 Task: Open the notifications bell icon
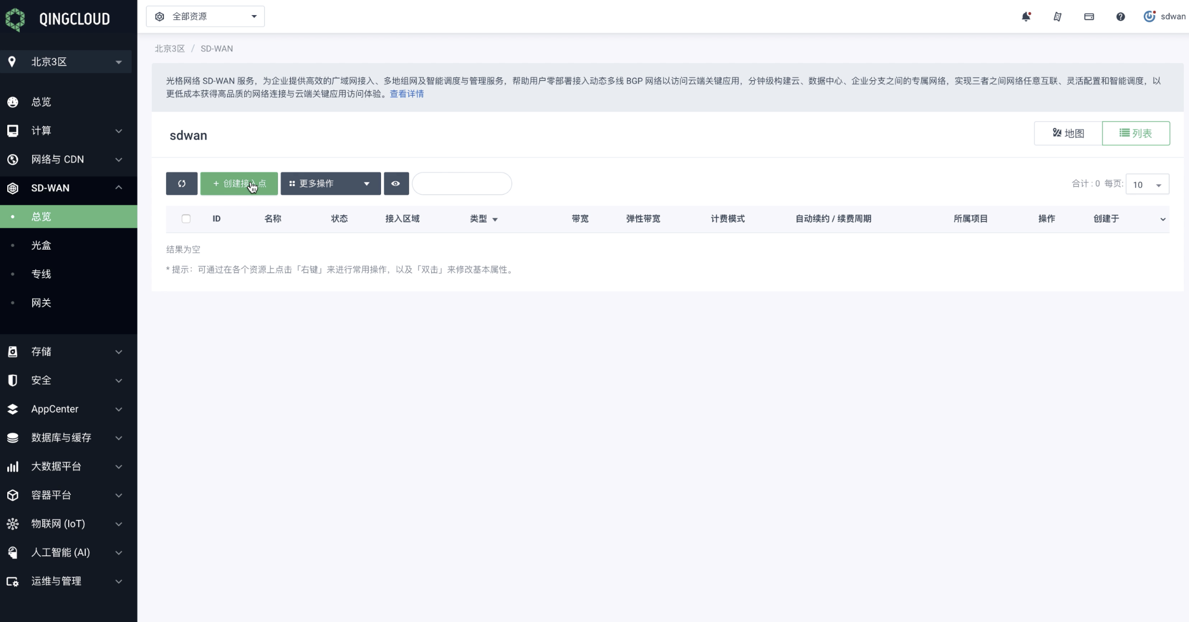coord(1026,17)
